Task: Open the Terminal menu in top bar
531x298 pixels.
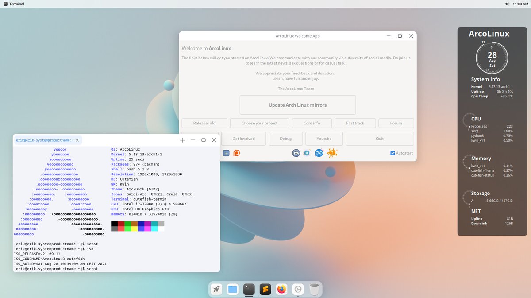Action: tap(16, 4)
